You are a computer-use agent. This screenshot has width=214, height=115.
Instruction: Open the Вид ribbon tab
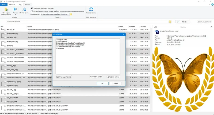pyautogui.click(x=20, y=5)
